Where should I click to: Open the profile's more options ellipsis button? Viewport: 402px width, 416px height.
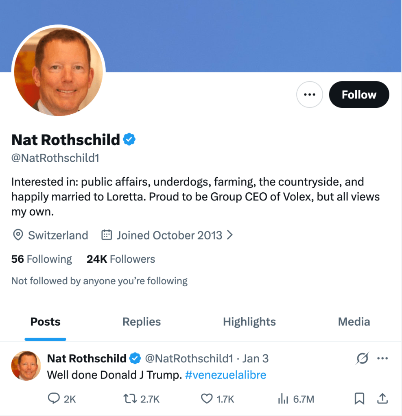[310, 95]
